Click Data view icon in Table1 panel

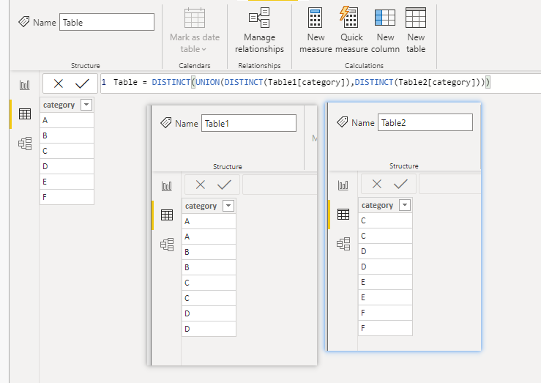click(167, 215)
